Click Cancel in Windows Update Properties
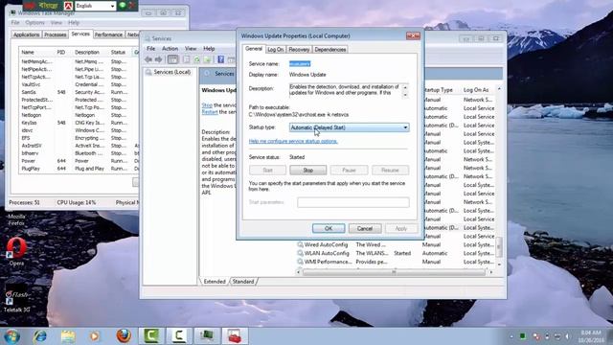Image resolution: width=613 pixels, height=345 pixels. (x=365, y=228)
